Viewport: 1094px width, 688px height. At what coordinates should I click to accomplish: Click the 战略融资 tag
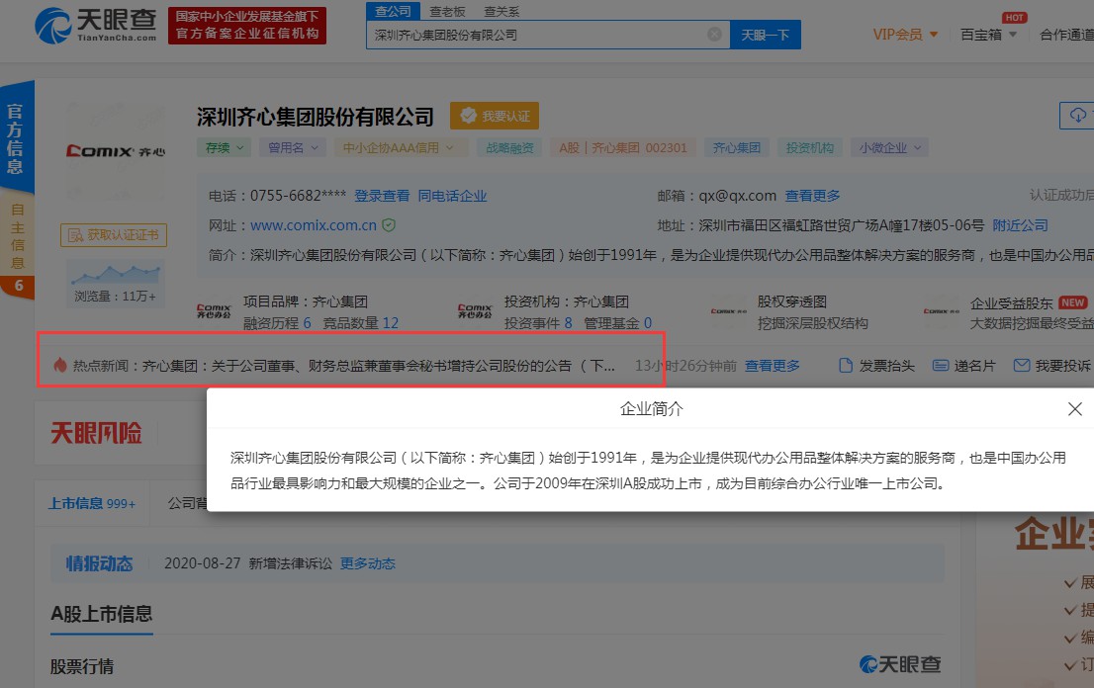509,147
